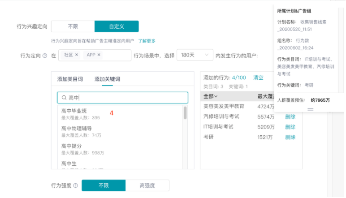Select suggestion 高中提分
This screenshot has height=198, width=346.
click(120, 149)
